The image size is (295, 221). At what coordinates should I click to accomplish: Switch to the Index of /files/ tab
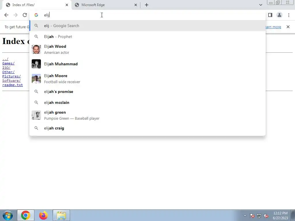pos(37,5)
